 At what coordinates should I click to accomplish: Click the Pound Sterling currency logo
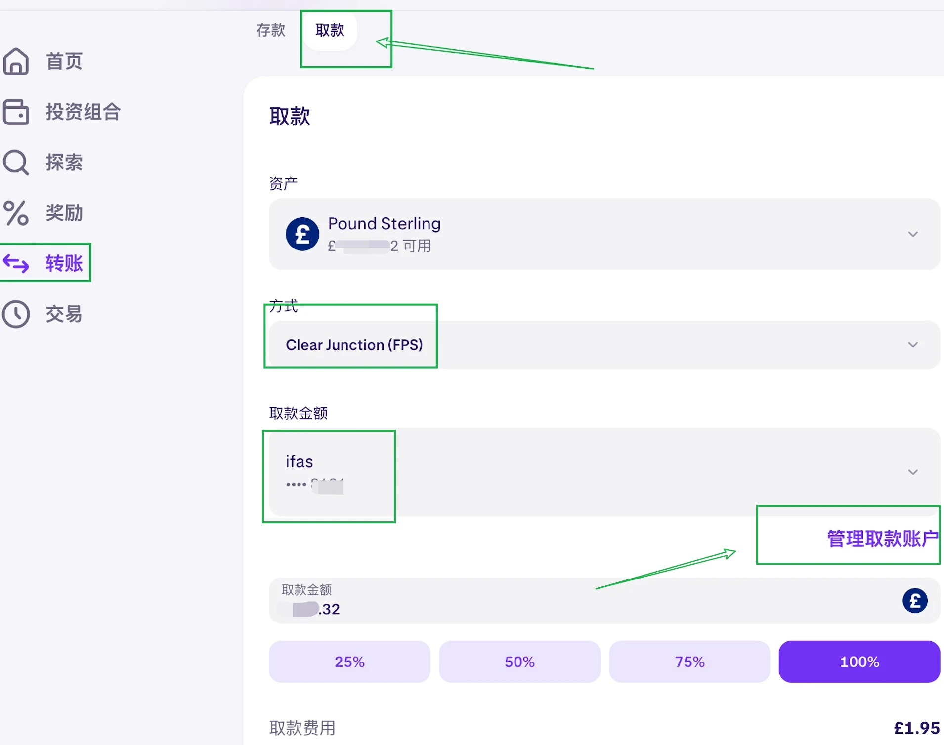tap(302, 234)
